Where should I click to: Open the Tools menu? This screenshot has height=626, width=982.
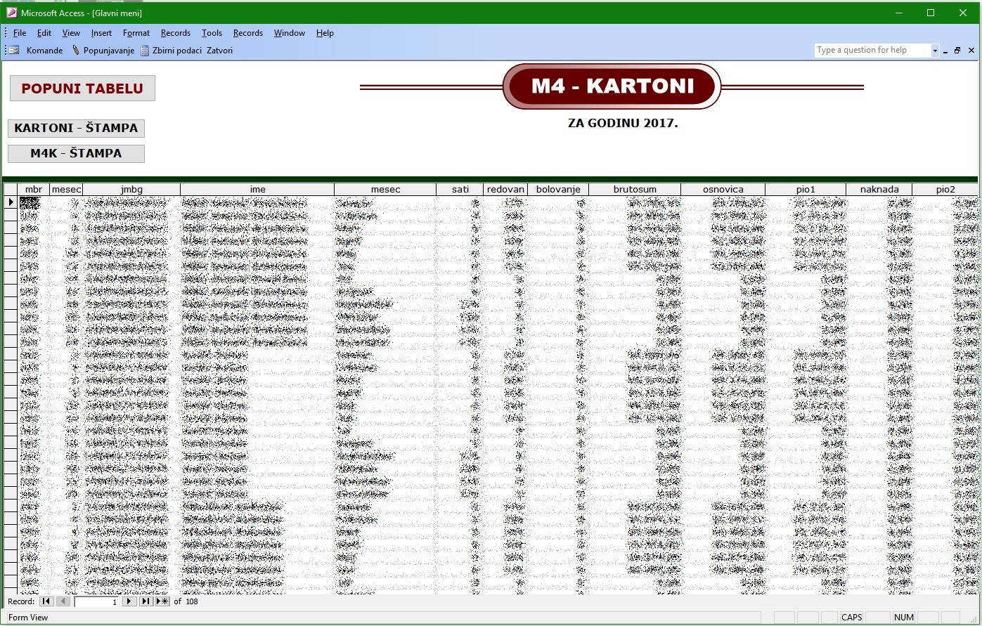pos(212,33)
